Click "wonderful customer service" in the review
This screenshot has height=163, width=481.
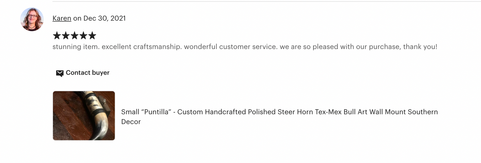230,47
